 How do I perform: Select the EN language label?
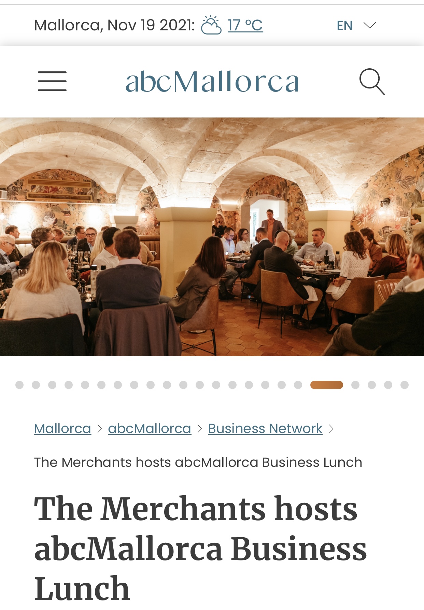click(344, 25)
